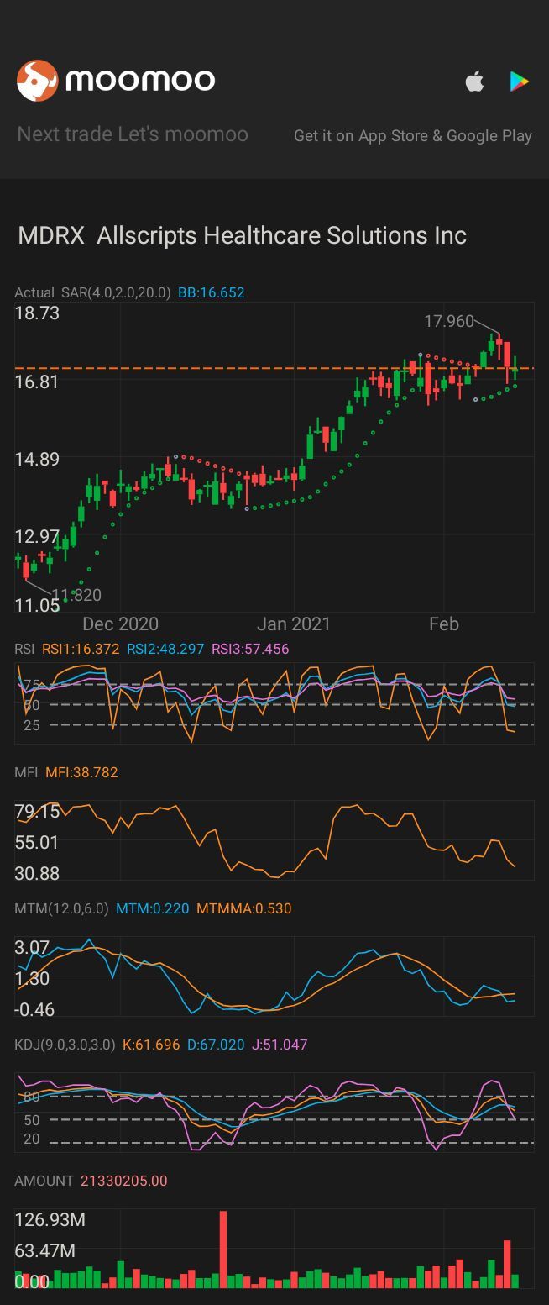The height and width of the screenshot is (1305, 549).
Task: Click the J:51.047 value
Action: point(280,1045)
